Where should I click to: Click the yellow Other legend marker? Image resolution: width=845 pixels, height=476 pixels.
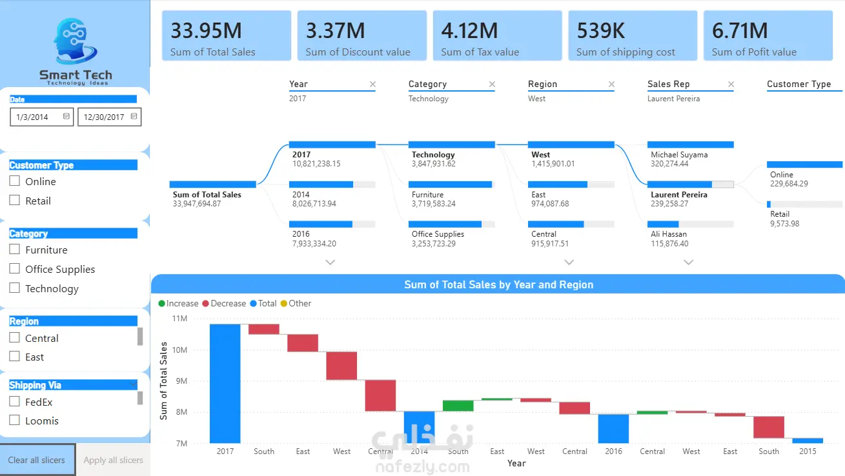point(283,303)
